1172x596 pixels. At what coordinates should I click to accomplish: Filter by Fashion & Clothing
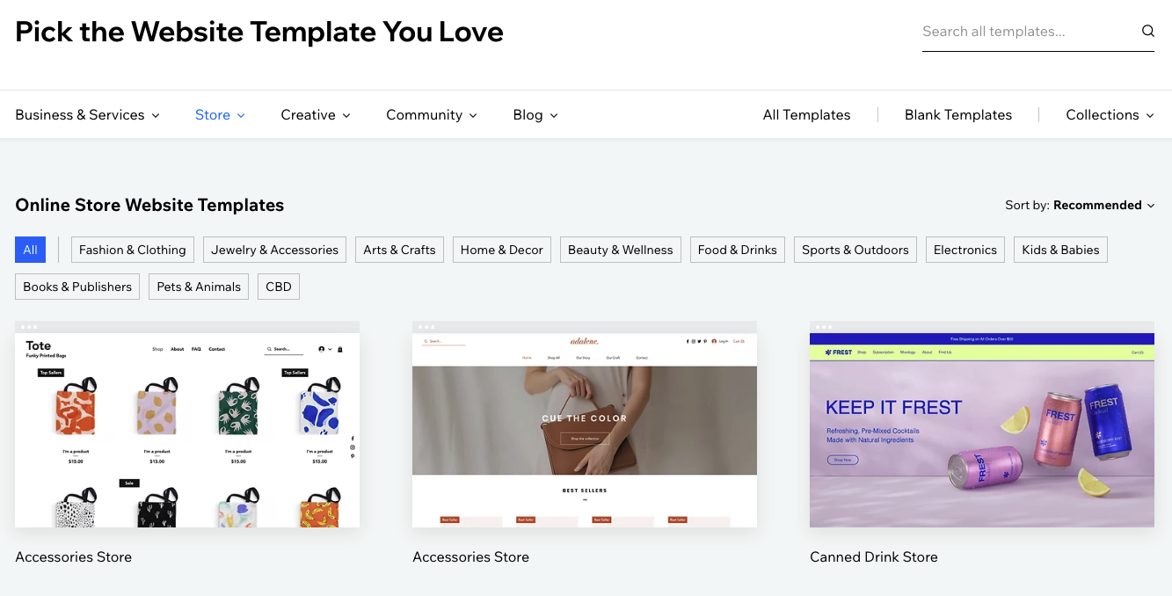133,250
